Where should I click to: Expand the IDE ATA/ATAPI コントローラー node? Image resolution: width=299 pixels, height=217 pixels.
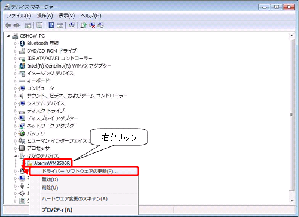coord(16,59)
